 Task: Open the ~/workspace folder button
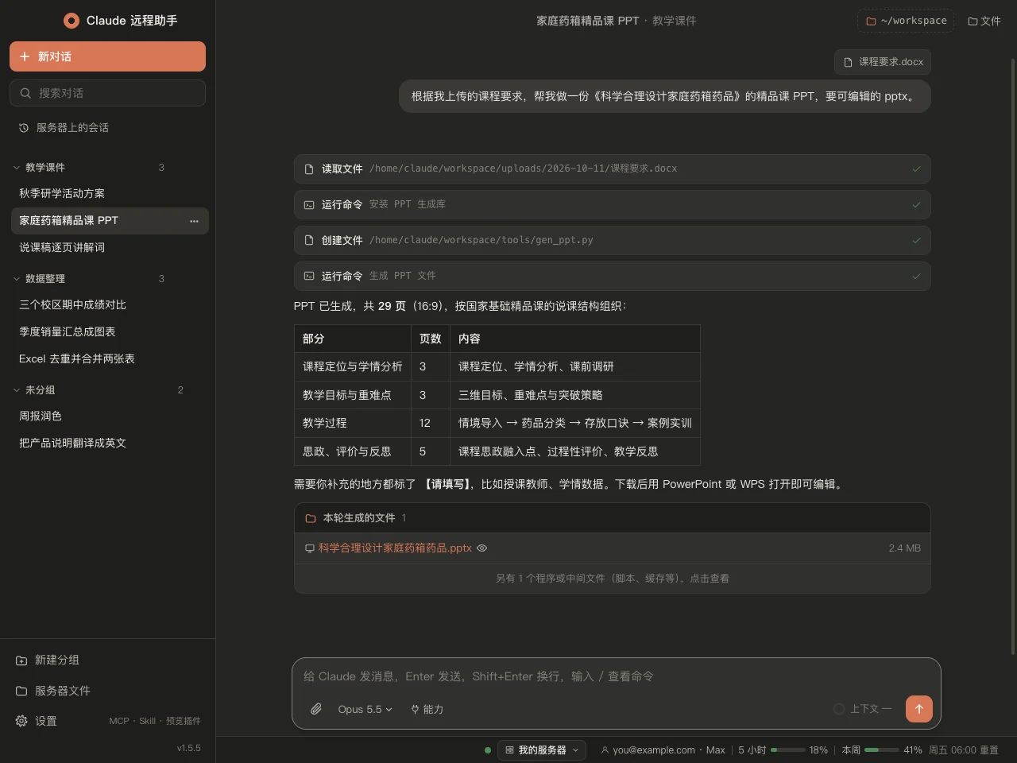(906, 21)
